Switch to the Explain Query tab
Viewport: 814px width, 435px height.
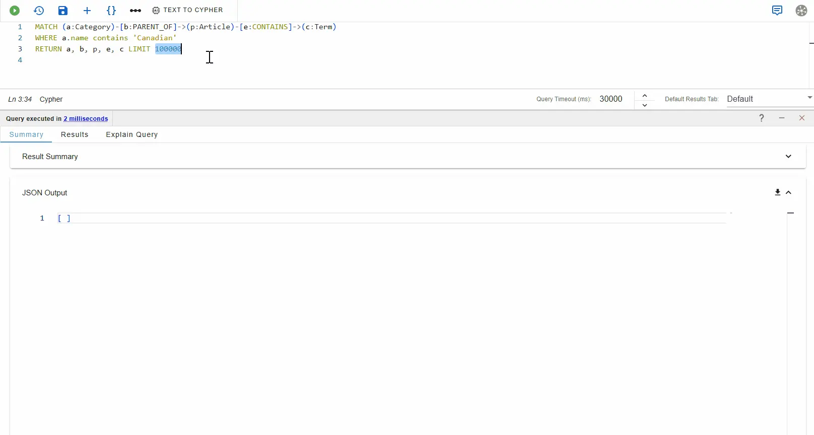click(132, 134)
